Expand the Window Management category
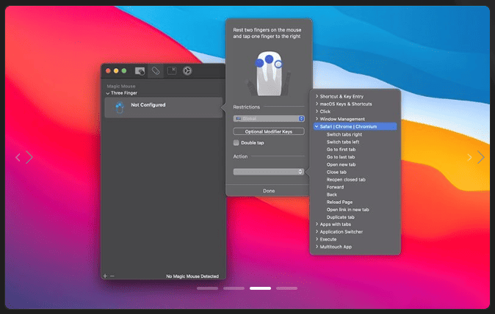Viewport: 495px width, 314px height. point(317,119)
